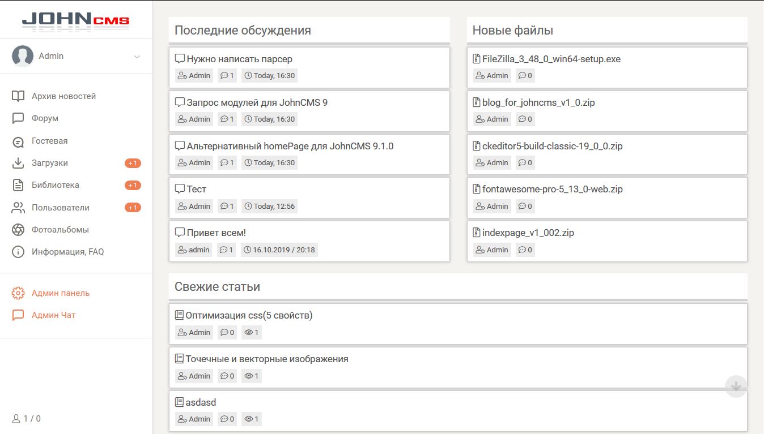
Task: Expand the Admin user dropdown chevron
Action: [137, 57]
